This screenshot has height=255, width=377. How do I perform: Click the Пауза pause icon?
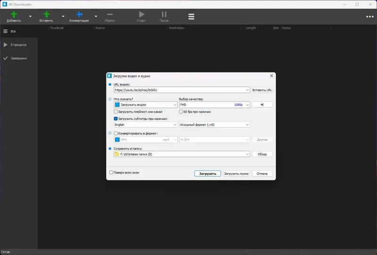tap(164, 15)
